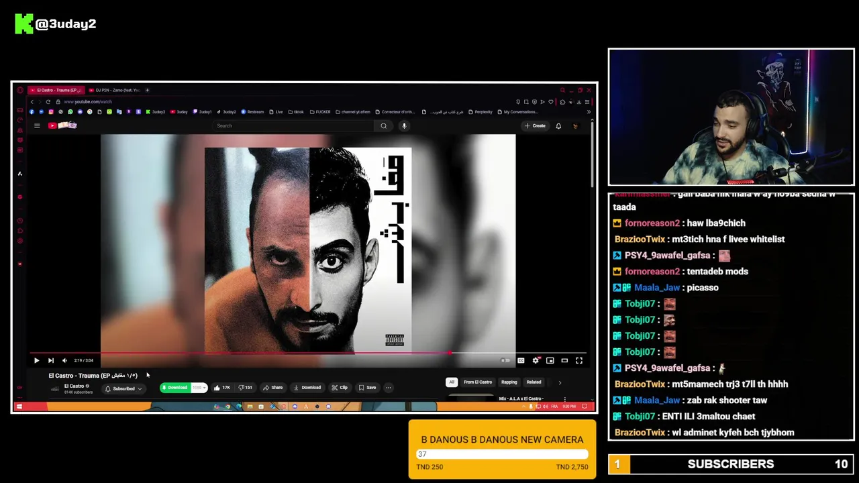Open player settings gear
The height and width of the screenshot is (483, 859).
point(536,360)
